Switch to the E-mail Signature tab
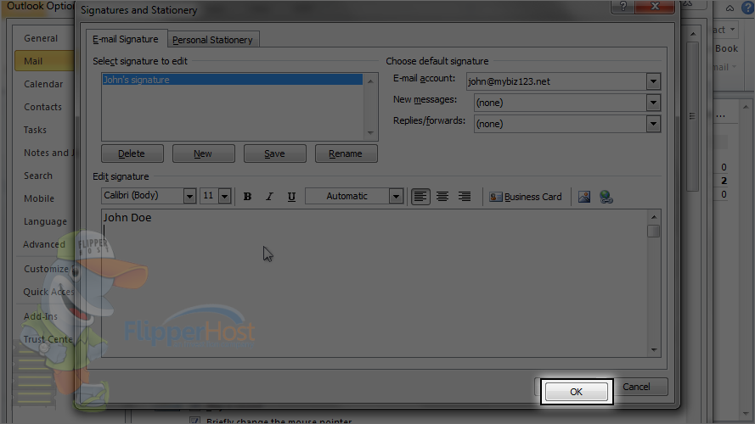 [126, 39]
